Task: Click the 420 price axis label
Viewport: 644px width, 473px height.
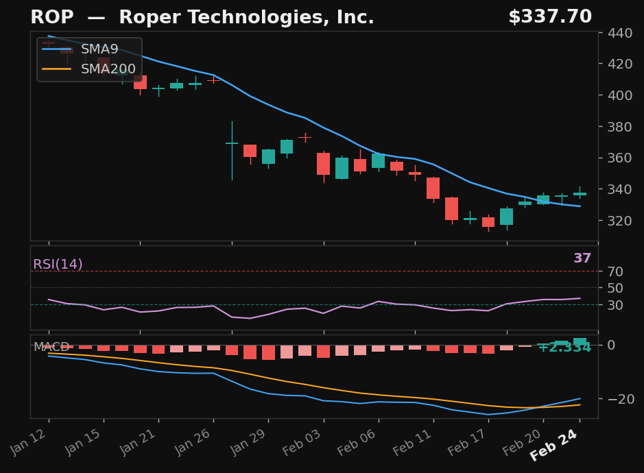Action: [620, 64]
